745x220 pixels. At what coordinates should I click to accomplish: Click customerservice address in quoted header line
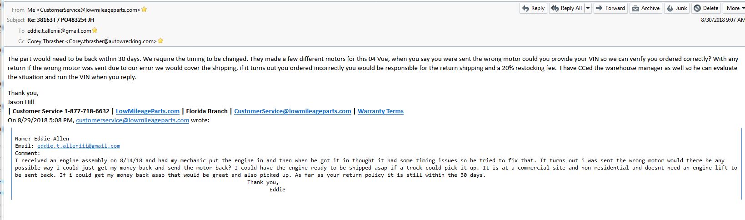(x=132, y=120)
